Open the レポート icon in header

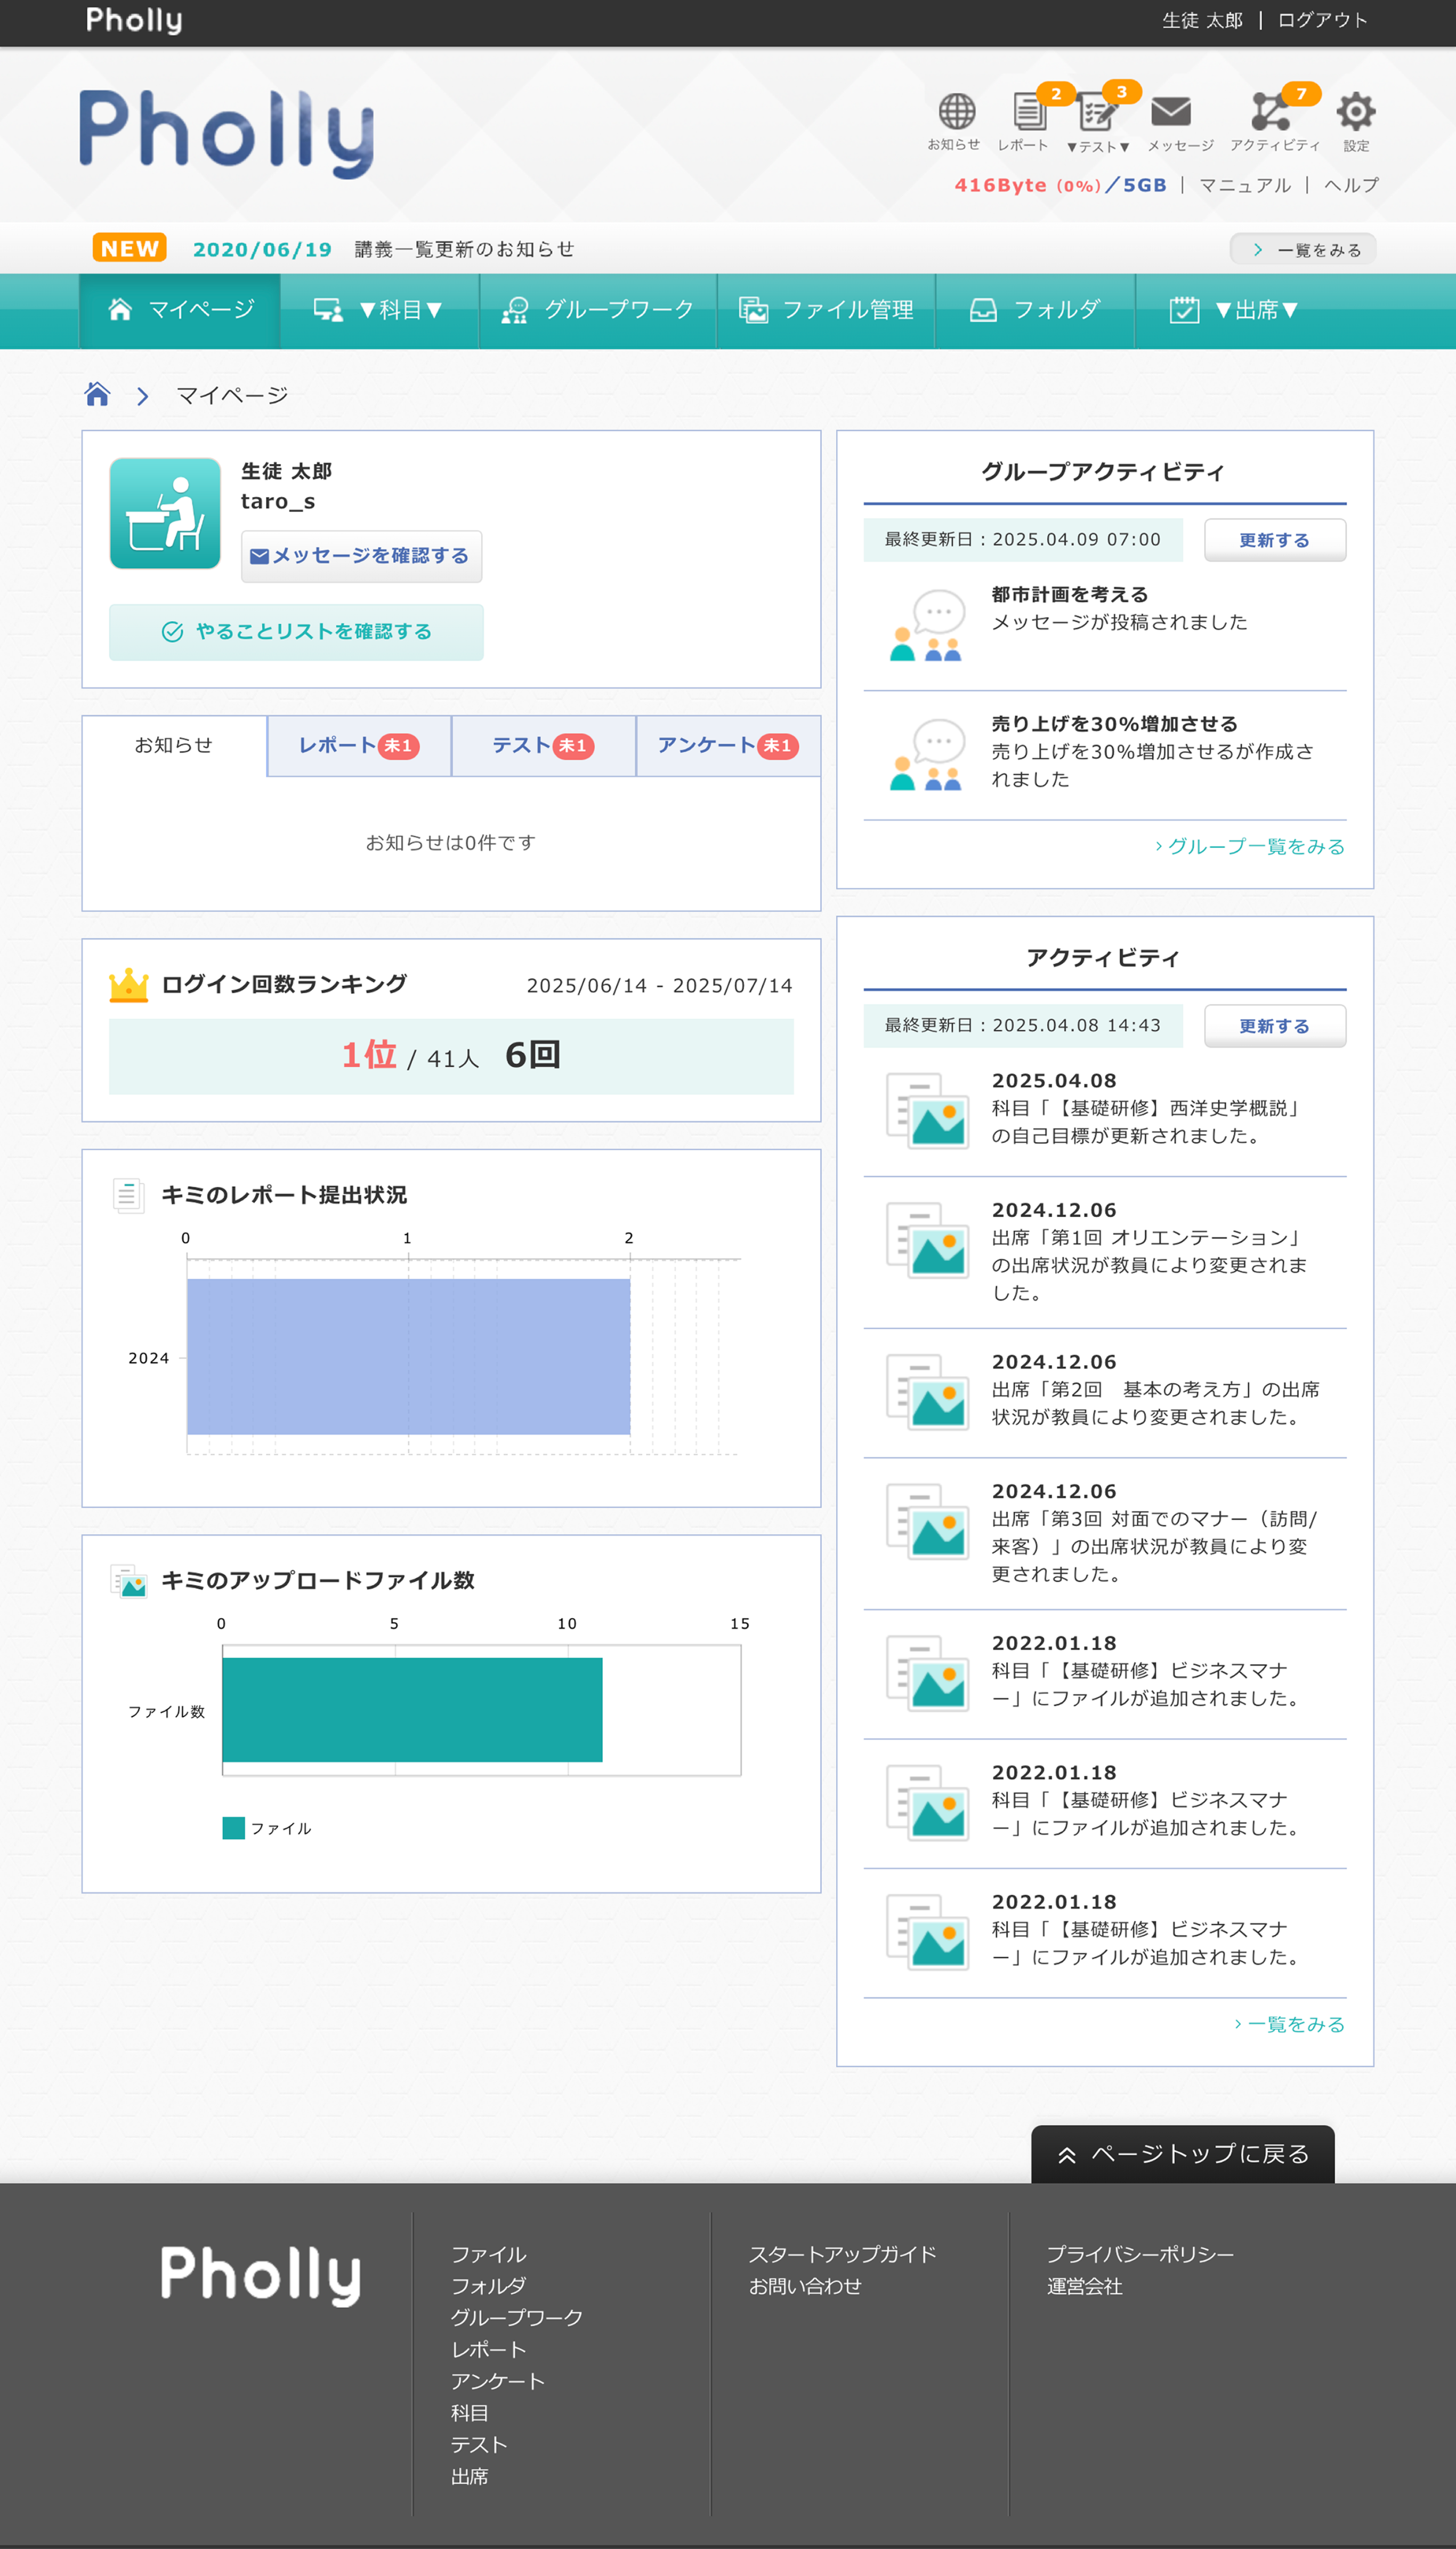(x=1028, y=112)
